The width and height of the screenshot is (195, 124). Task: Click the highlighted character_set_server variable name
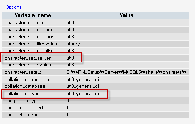pyautogui.click(x=28, y=58)
